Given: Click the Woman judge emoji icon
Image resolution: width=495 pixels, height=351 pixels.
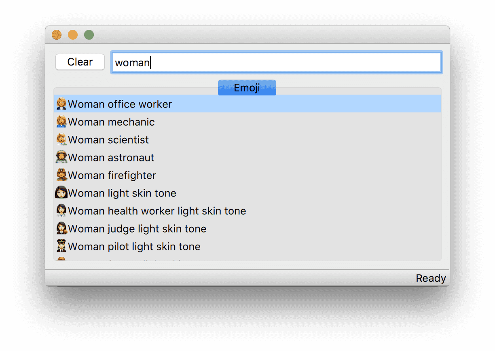Looking at the screenshot, I should click(x=61, y=228).
